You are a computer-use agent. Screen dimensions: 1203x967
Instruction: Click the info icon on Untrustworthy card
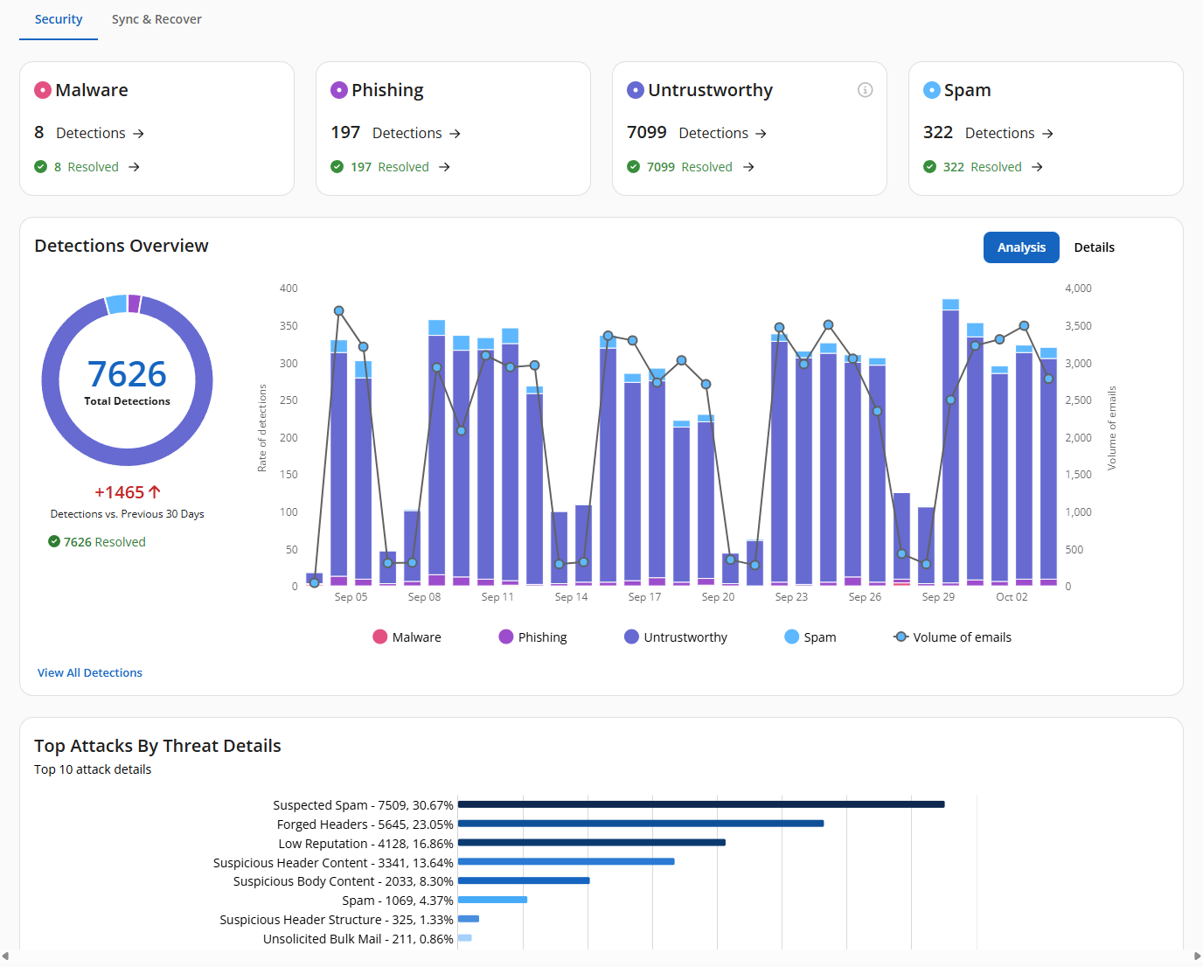[x=865, y=90]
